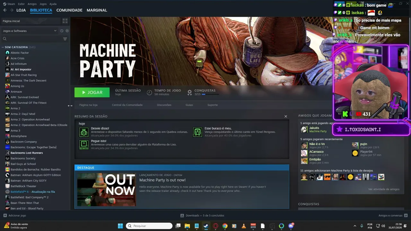Open the Discussões link
This screenshot has height=231, width=411.
pyautogui.click(x=164, y=105)
